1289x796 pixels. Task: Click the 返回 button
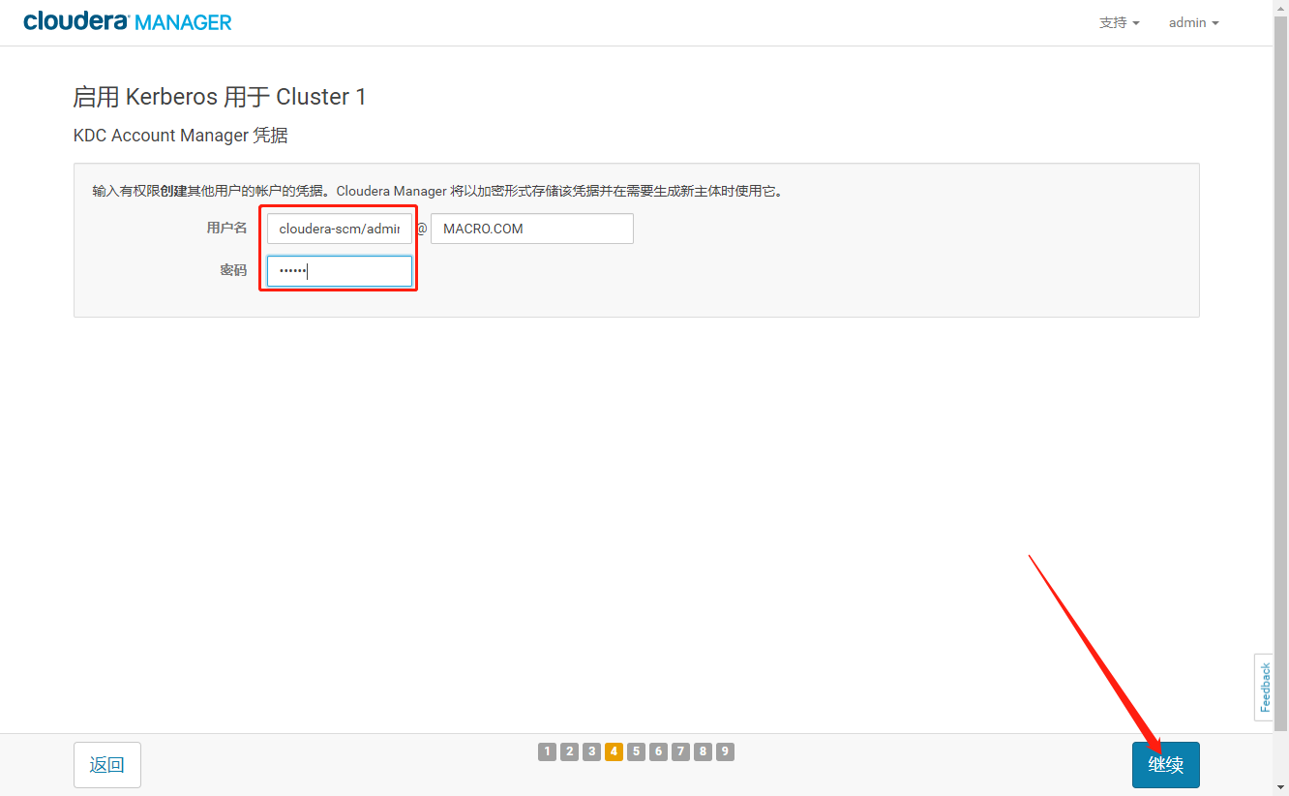pos(107,765)
